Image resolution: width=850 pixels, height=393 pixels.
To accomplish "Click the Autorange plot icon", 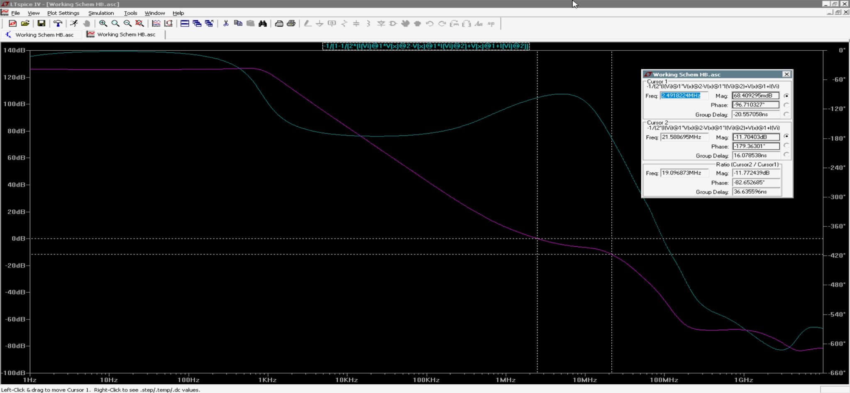I will click(x=168, y=24).
